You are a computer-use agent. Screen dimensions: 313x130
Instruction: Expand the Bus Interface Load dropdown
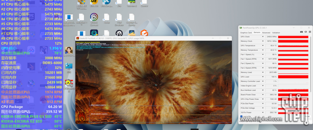click(263, 90)
